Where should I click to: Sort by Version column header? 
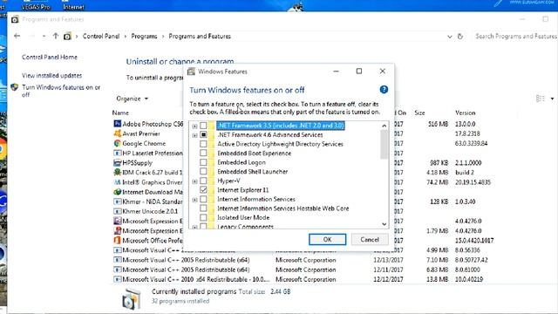click(465, 113)
